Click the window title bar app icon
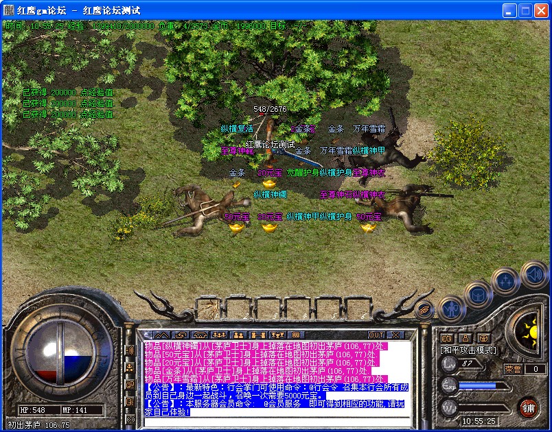 pos(8,10)
